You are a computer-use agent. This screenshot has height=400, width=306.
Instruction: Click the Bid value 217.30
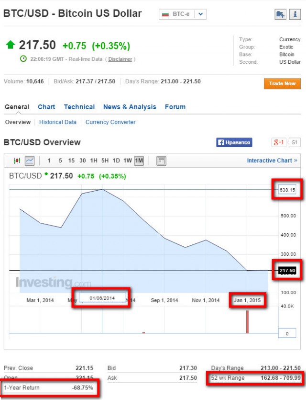188,368
